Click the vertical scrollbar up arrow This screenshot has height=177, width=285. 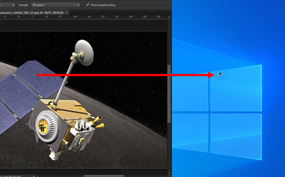coord(169,17)
